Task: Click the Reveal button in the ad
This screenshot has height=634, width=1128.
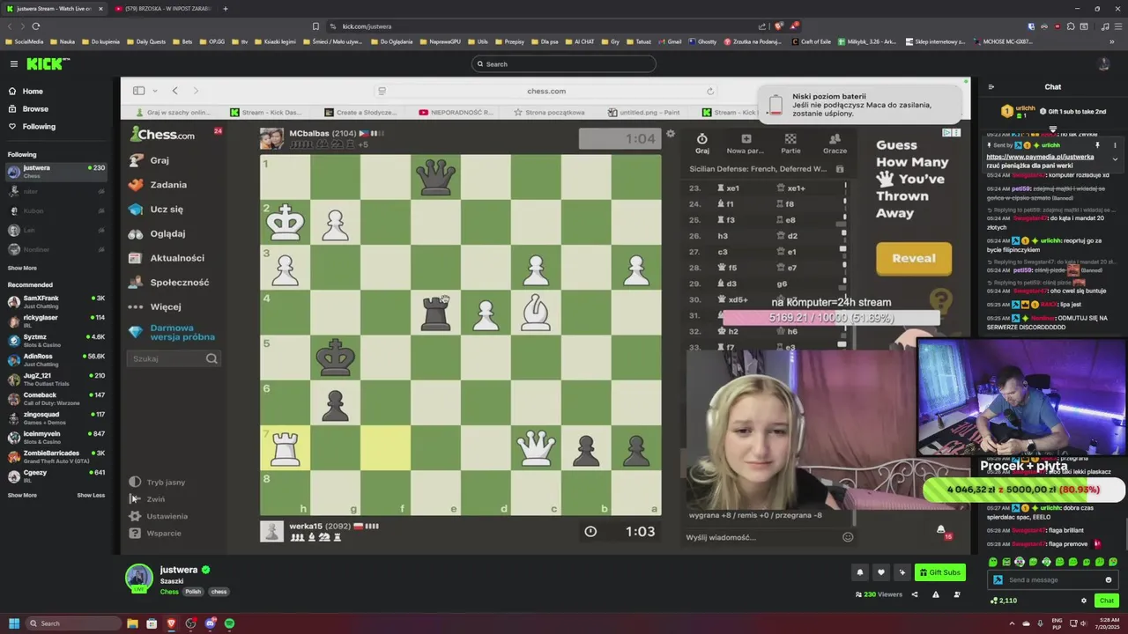Action: pos(914,258)
